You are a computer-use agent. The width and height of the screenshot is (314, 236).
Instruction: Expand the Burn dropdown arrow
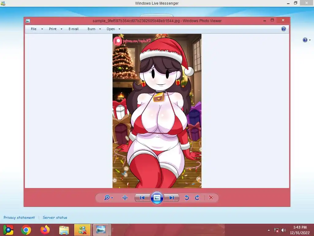(100, 29)
